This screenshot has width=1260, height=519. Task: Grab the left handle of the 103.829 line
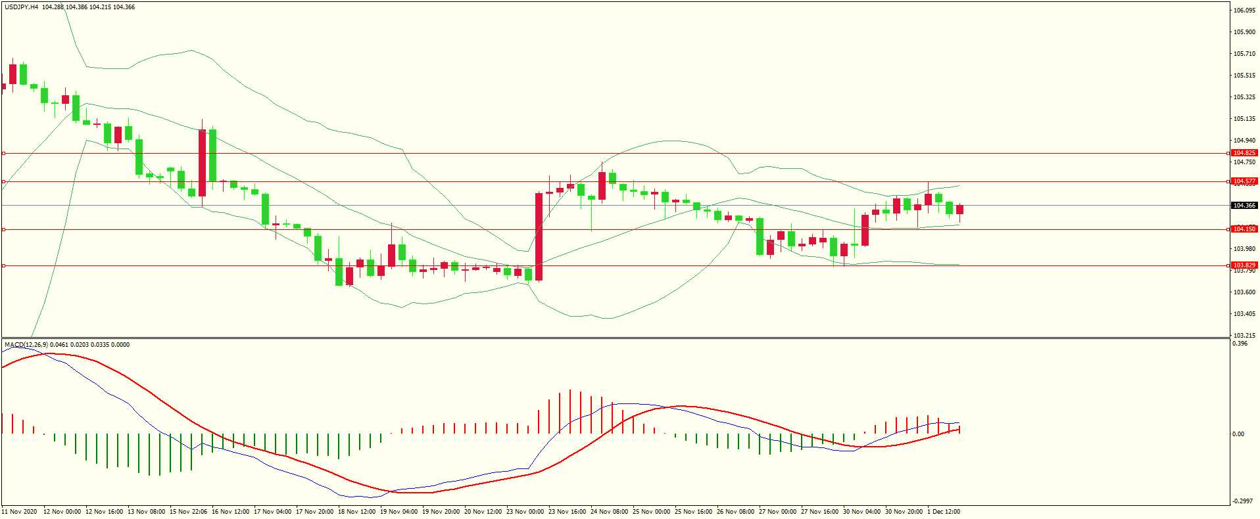click(3, 265)
